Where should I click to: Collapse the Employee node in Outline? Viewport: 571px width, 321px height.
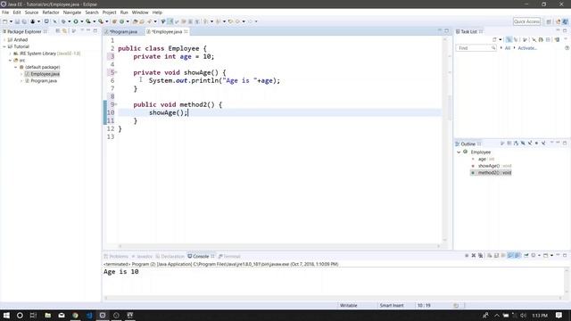[x=459, y=152]
